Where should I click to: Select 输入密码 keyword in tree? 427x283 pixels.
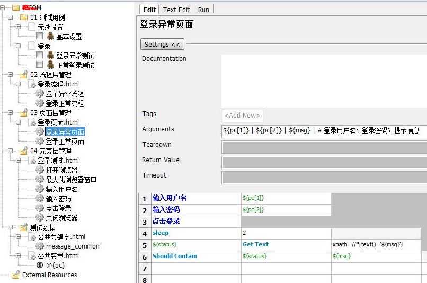[x=59, y=199]
